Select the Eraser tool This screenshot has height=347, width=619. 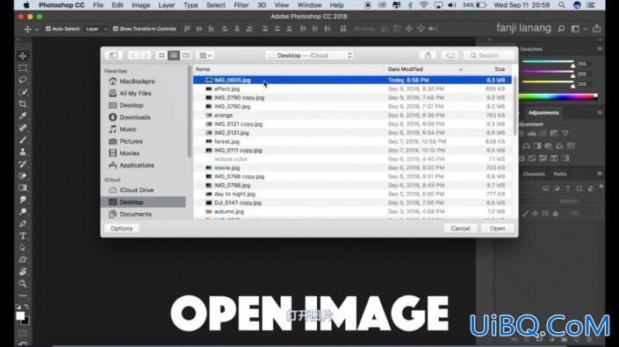point(23,175)
